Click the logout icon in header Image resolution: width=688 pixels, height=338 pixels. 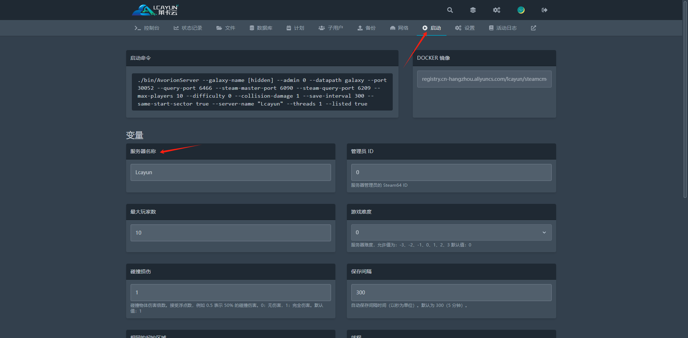(544, 10)
